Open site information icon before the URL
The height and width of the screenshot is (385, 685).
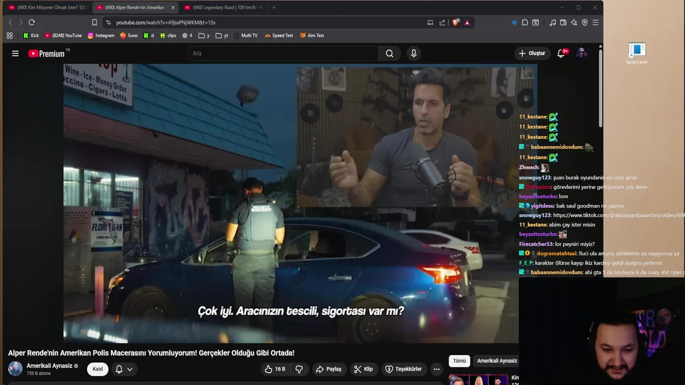tap(109, 22)
